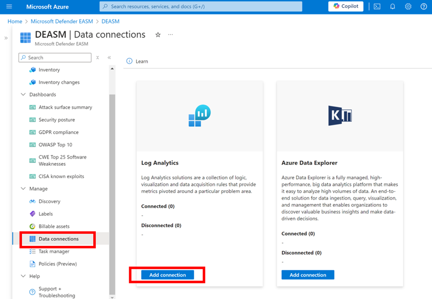Click the Copilot button
The width and height of the screenshot is (432, 299).
346,6
